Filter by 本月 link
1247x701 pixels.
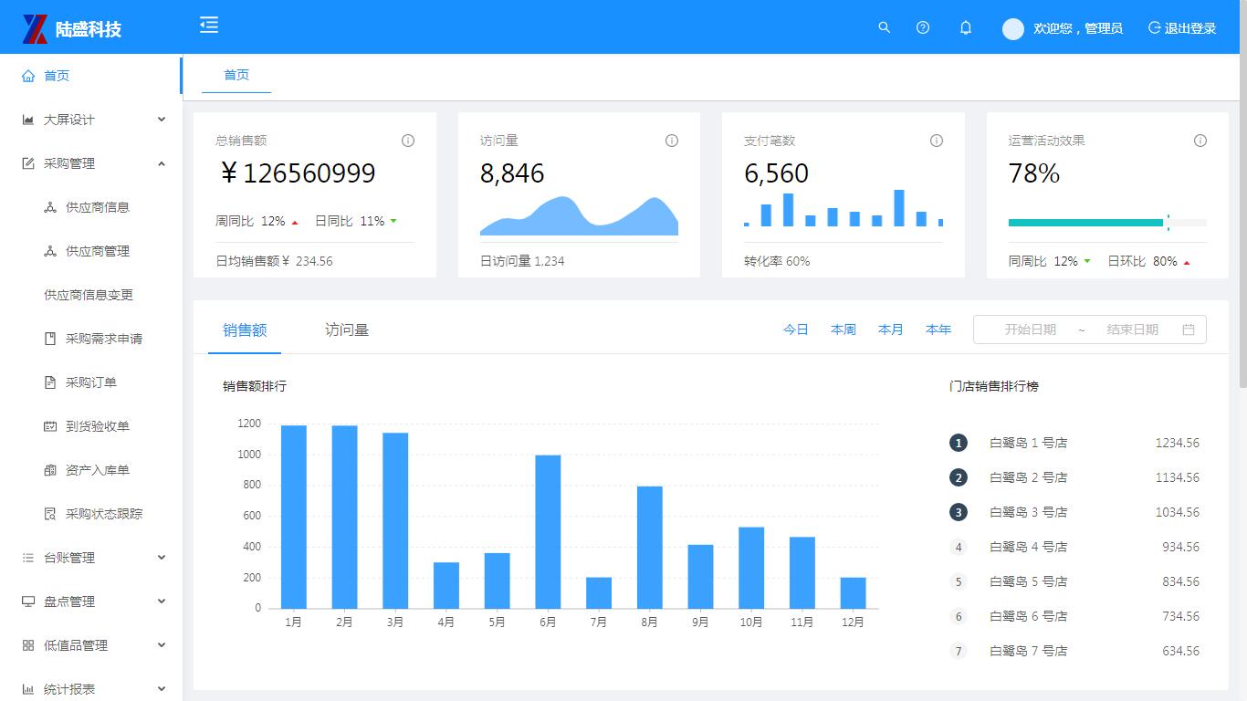(890, 330)
